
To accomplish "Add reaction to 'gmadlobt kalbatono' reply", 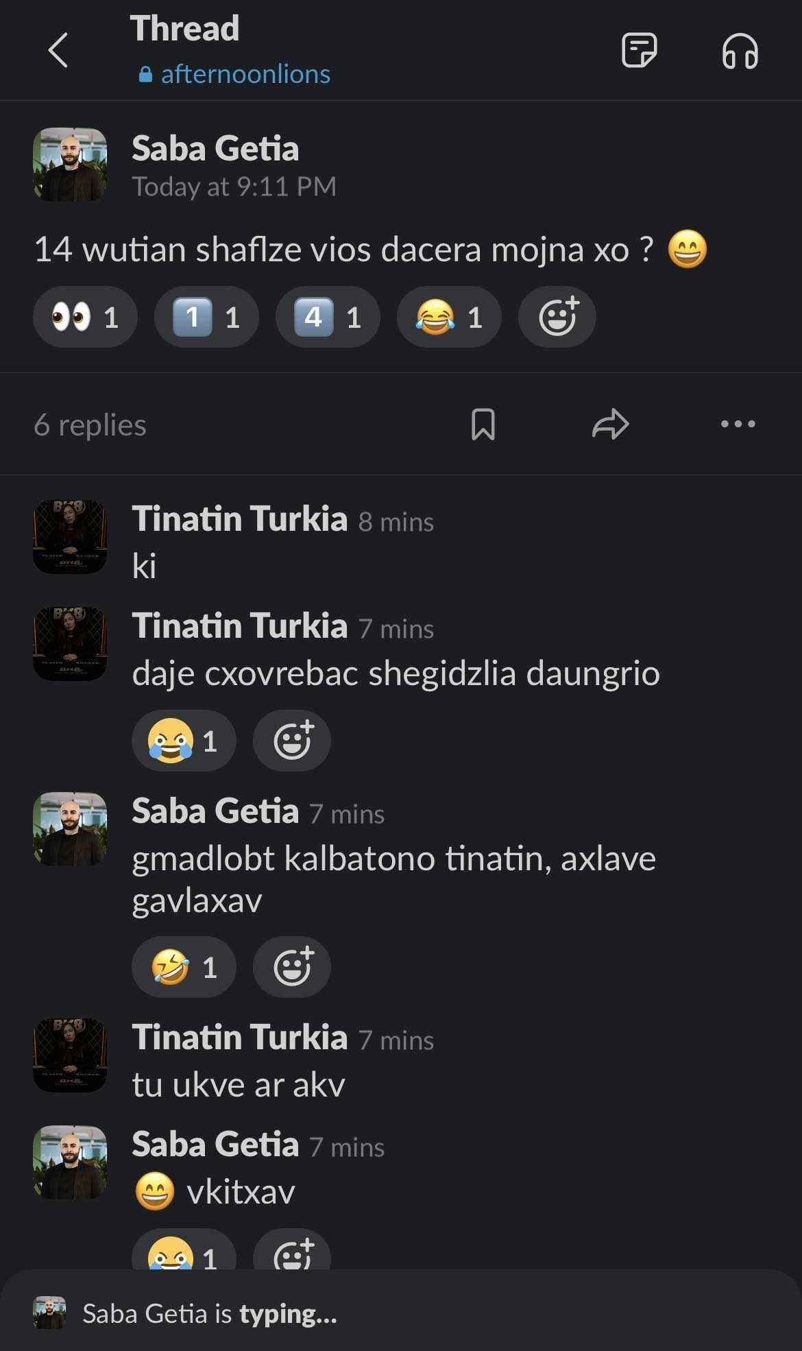I will coord(292,967).
